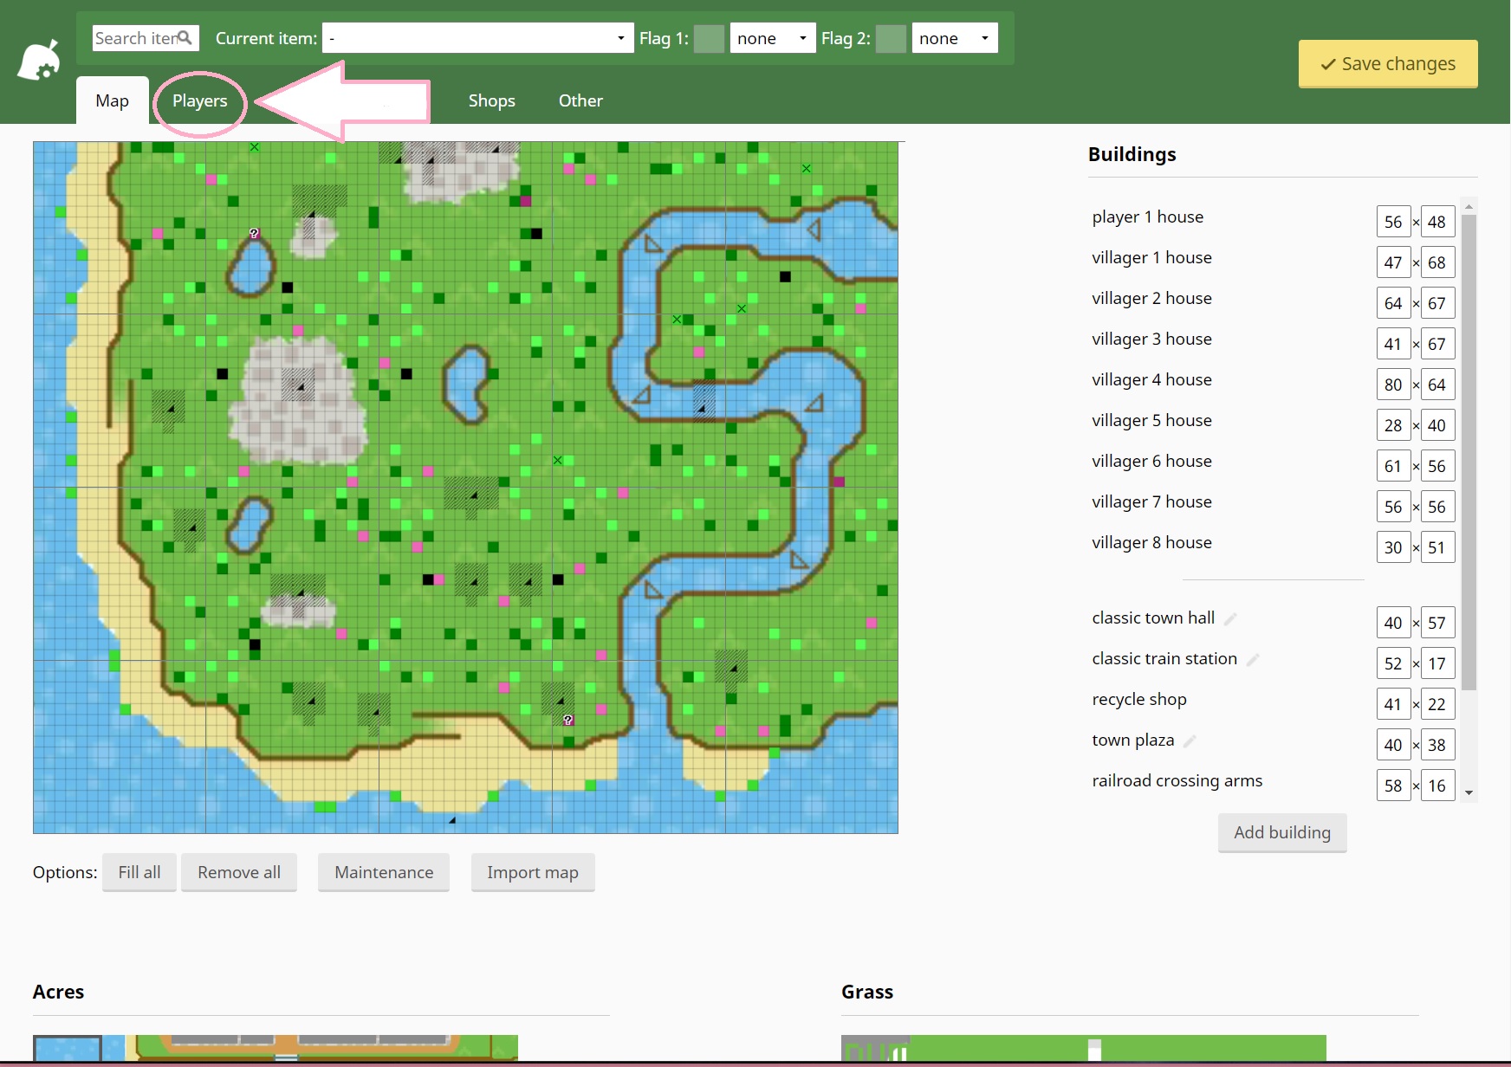The height and width of the screenshot is (1067, 1511).
Task: Click the buildings list scroll-down arrow
Action: pos(1469,792)
